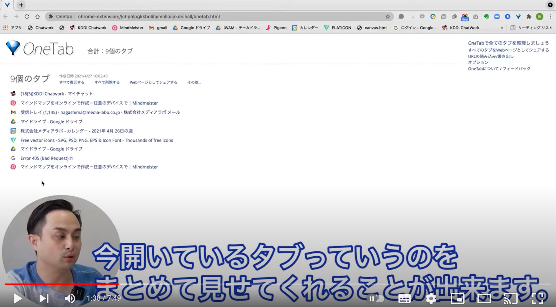Open OneTabについて / フィードバック link
This screenshot has width=556, height=307.
tap(499, 69)
